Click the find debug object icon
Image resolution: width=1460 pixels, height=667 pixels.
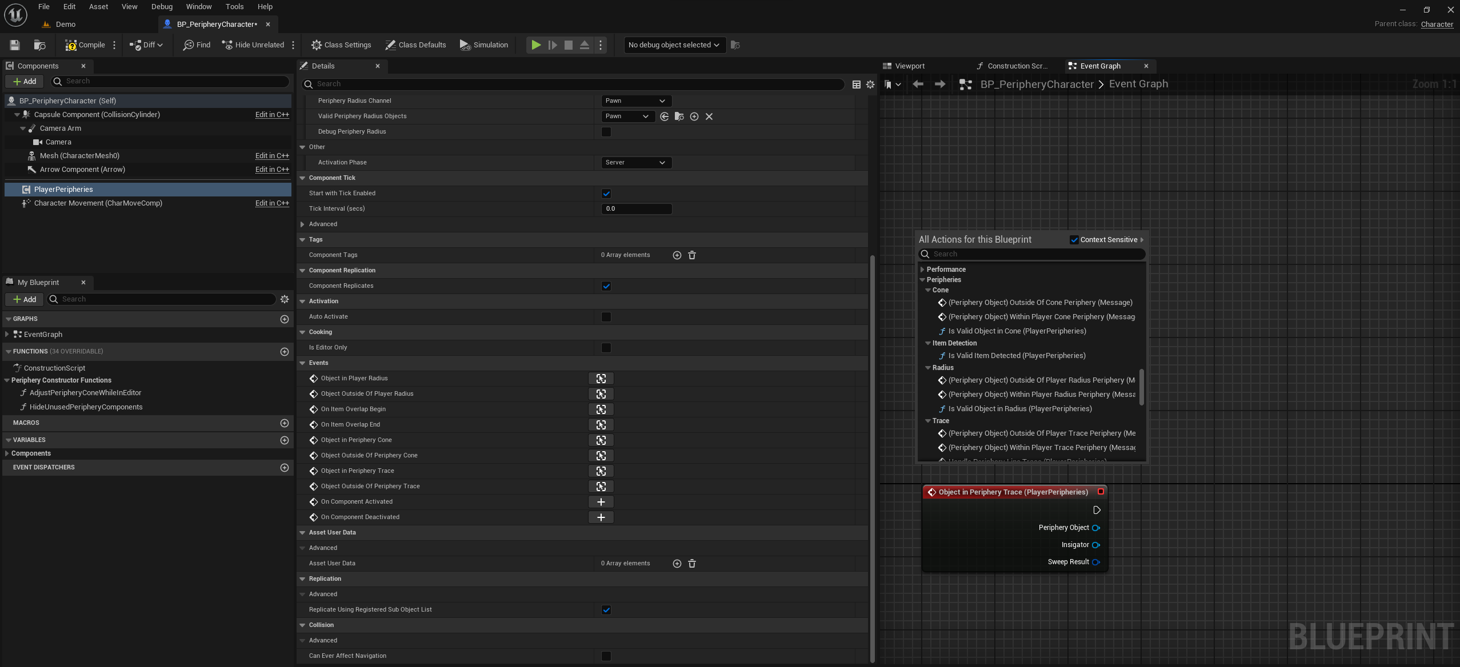735,45
